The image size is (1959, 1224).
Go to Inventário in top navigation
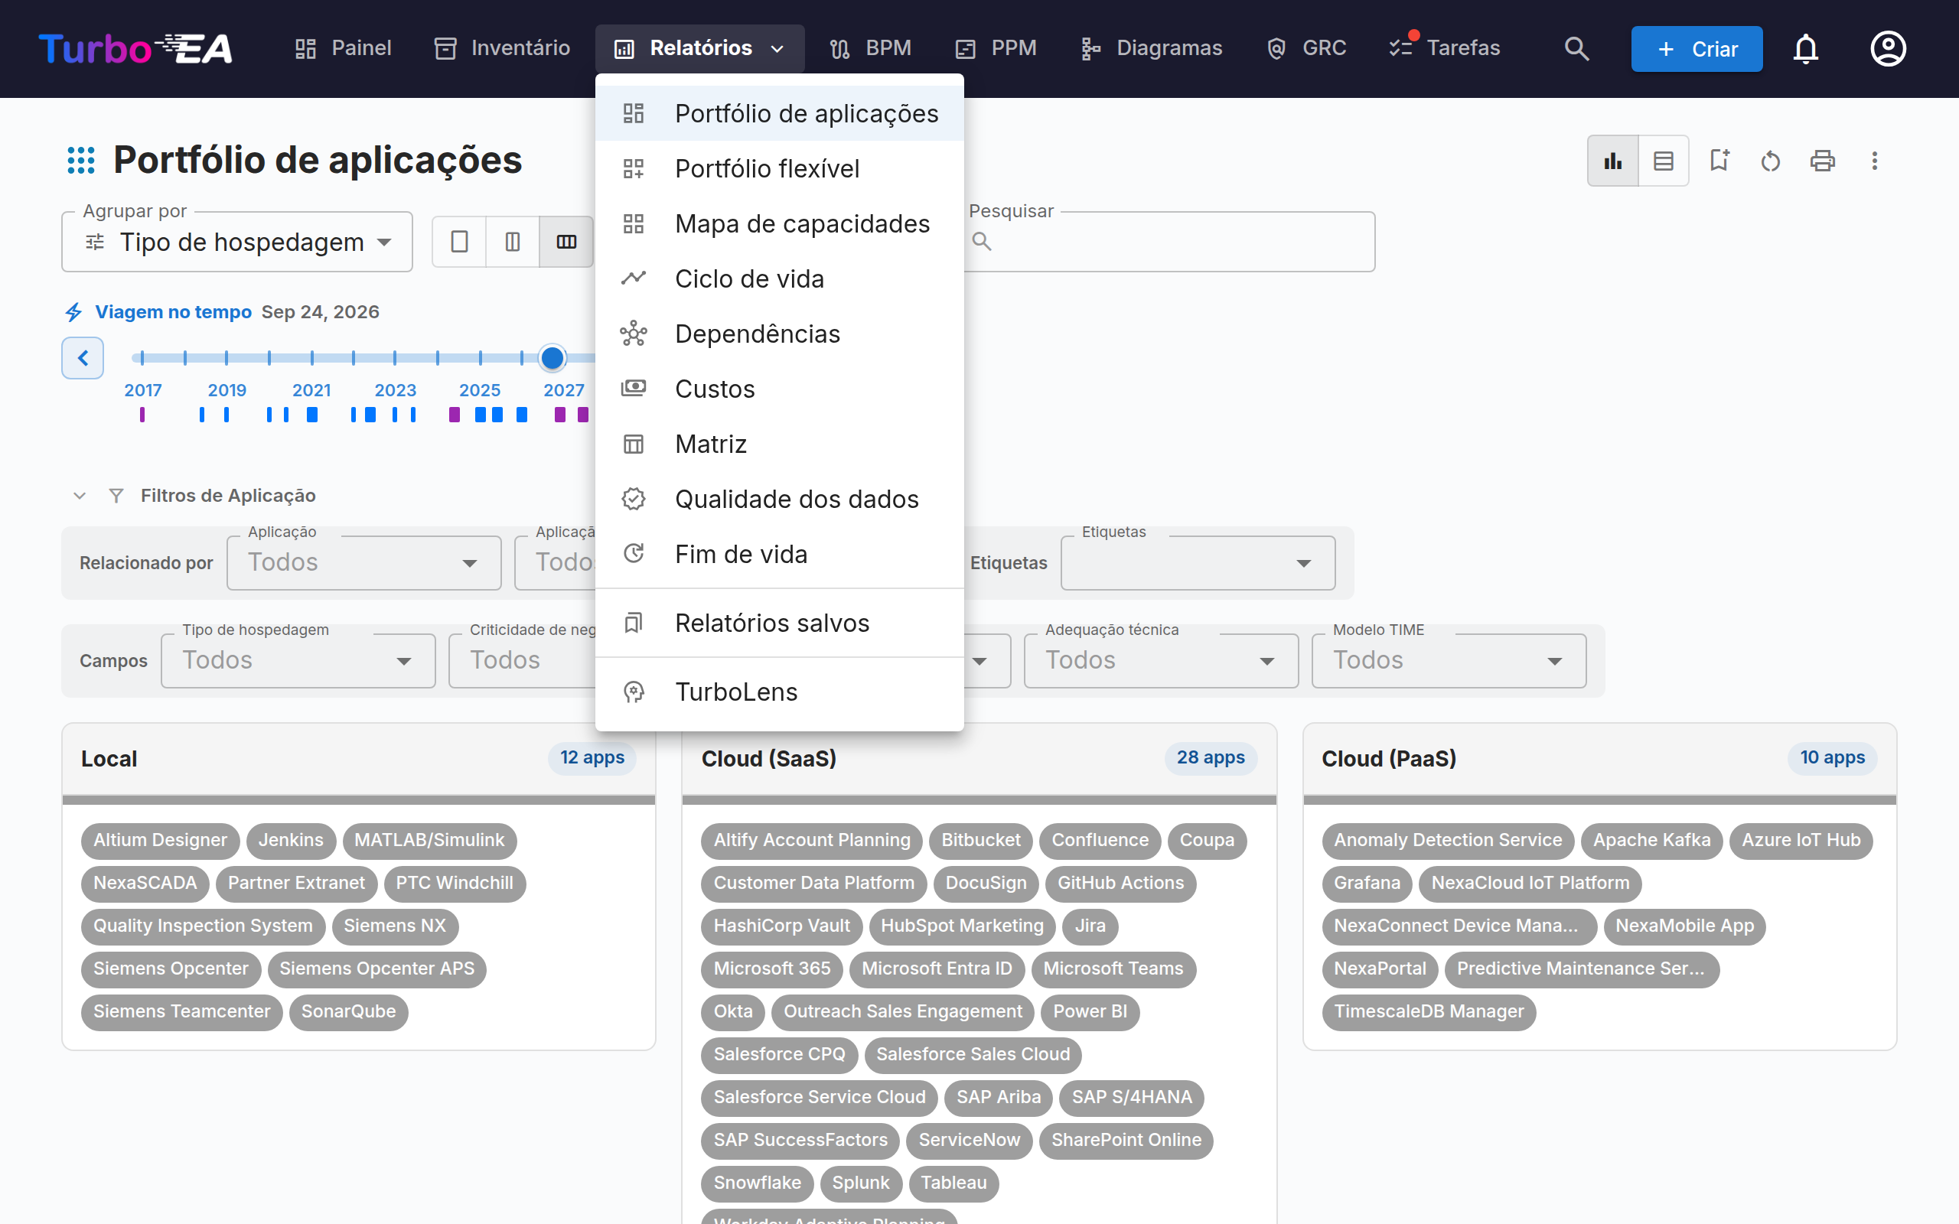503,48
